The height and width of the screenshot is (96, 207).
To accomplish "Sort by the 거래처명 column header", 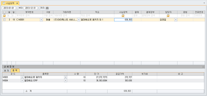I will point(67,12).
